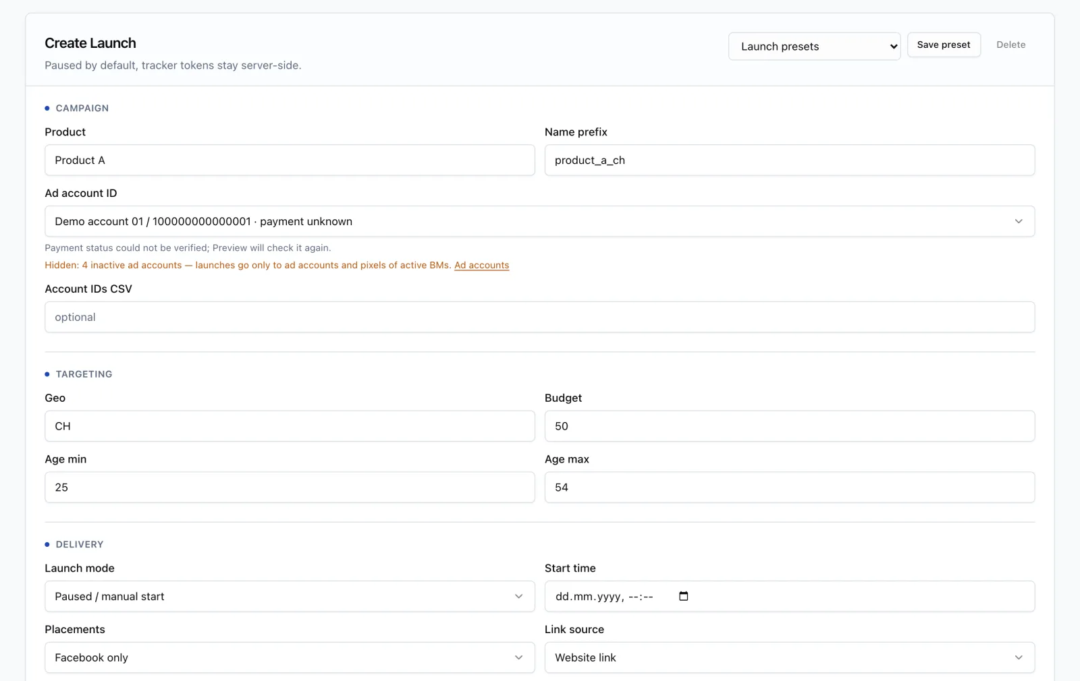Select the Create Launch heading
The width and height of the screenshot is (1080, 681).
(x=90, y=43)
